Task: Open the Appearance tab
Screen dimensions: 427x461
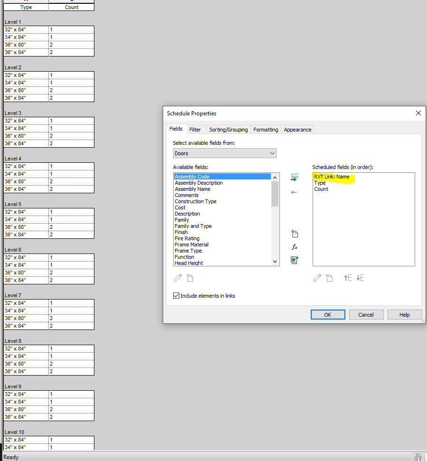Action: pyautogui.click(x=297, y=130)
